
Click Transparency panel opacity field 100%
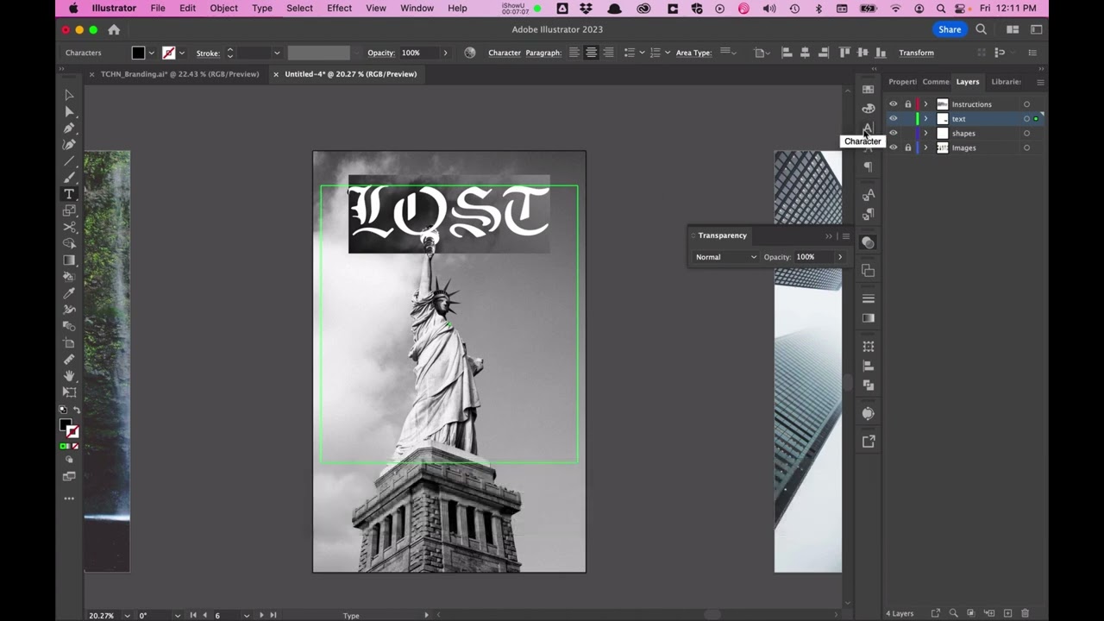813,257
